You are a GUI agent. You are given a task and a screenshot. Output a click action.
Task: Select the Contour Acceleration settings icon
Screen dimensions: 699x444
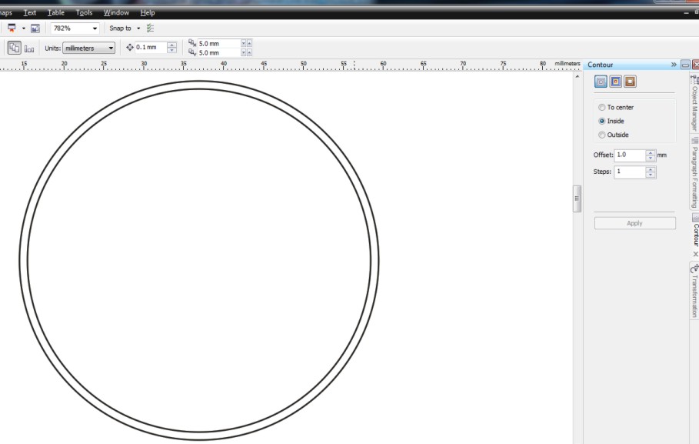630,82
